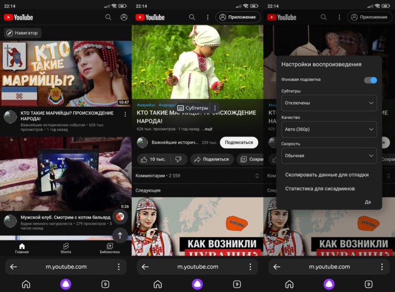The image size is (395, 292).
Task: Tap the YouTube logo in the middle screen
Action: click(x=150, y=17)
